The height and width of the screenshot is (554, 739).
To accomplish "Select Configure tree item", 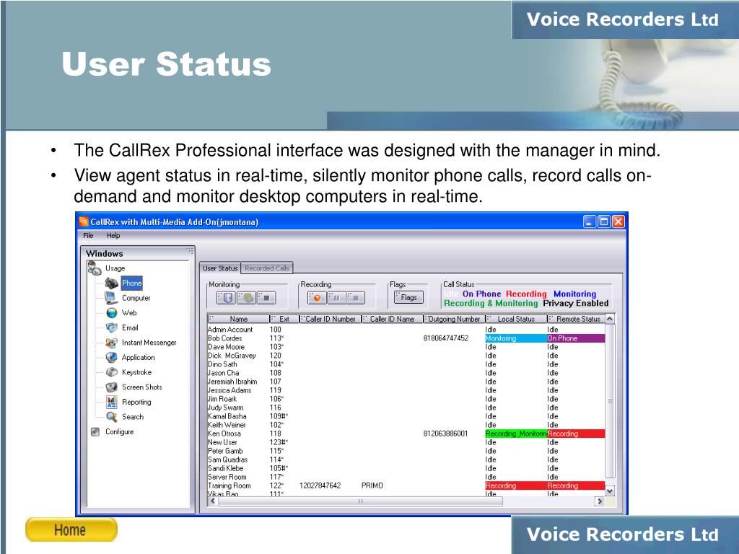I will coord(119,431).
